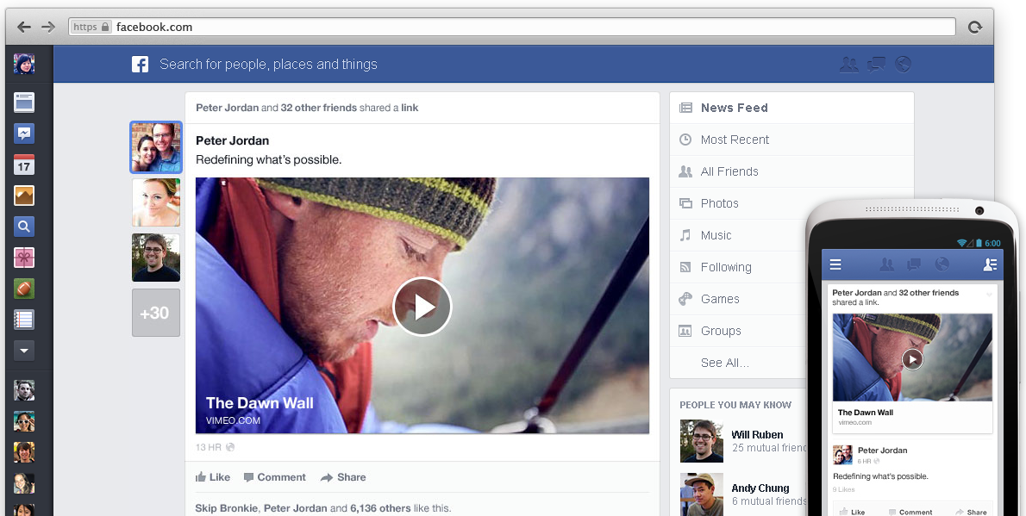The image size is (1026, 516).
Task: Open friend requests icon in blue header
Action: (x=848, y=64)
